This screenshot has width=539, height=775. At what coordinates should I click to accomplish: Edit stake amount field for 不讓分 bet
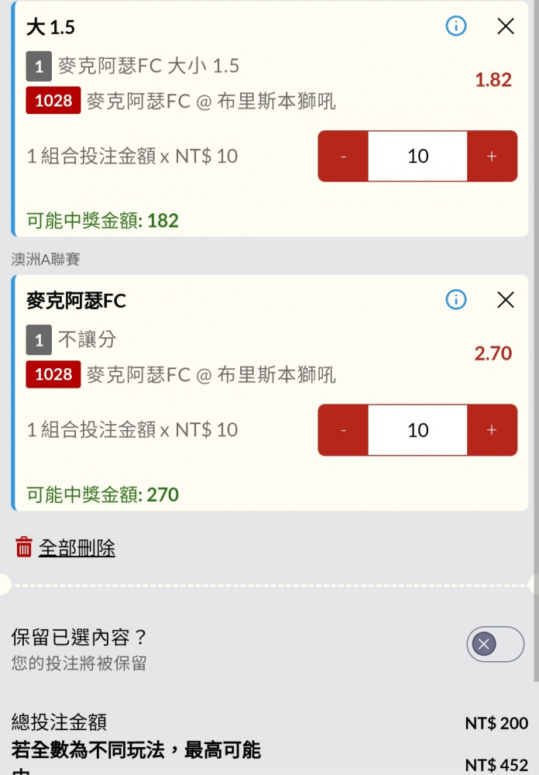coord(417,430)
